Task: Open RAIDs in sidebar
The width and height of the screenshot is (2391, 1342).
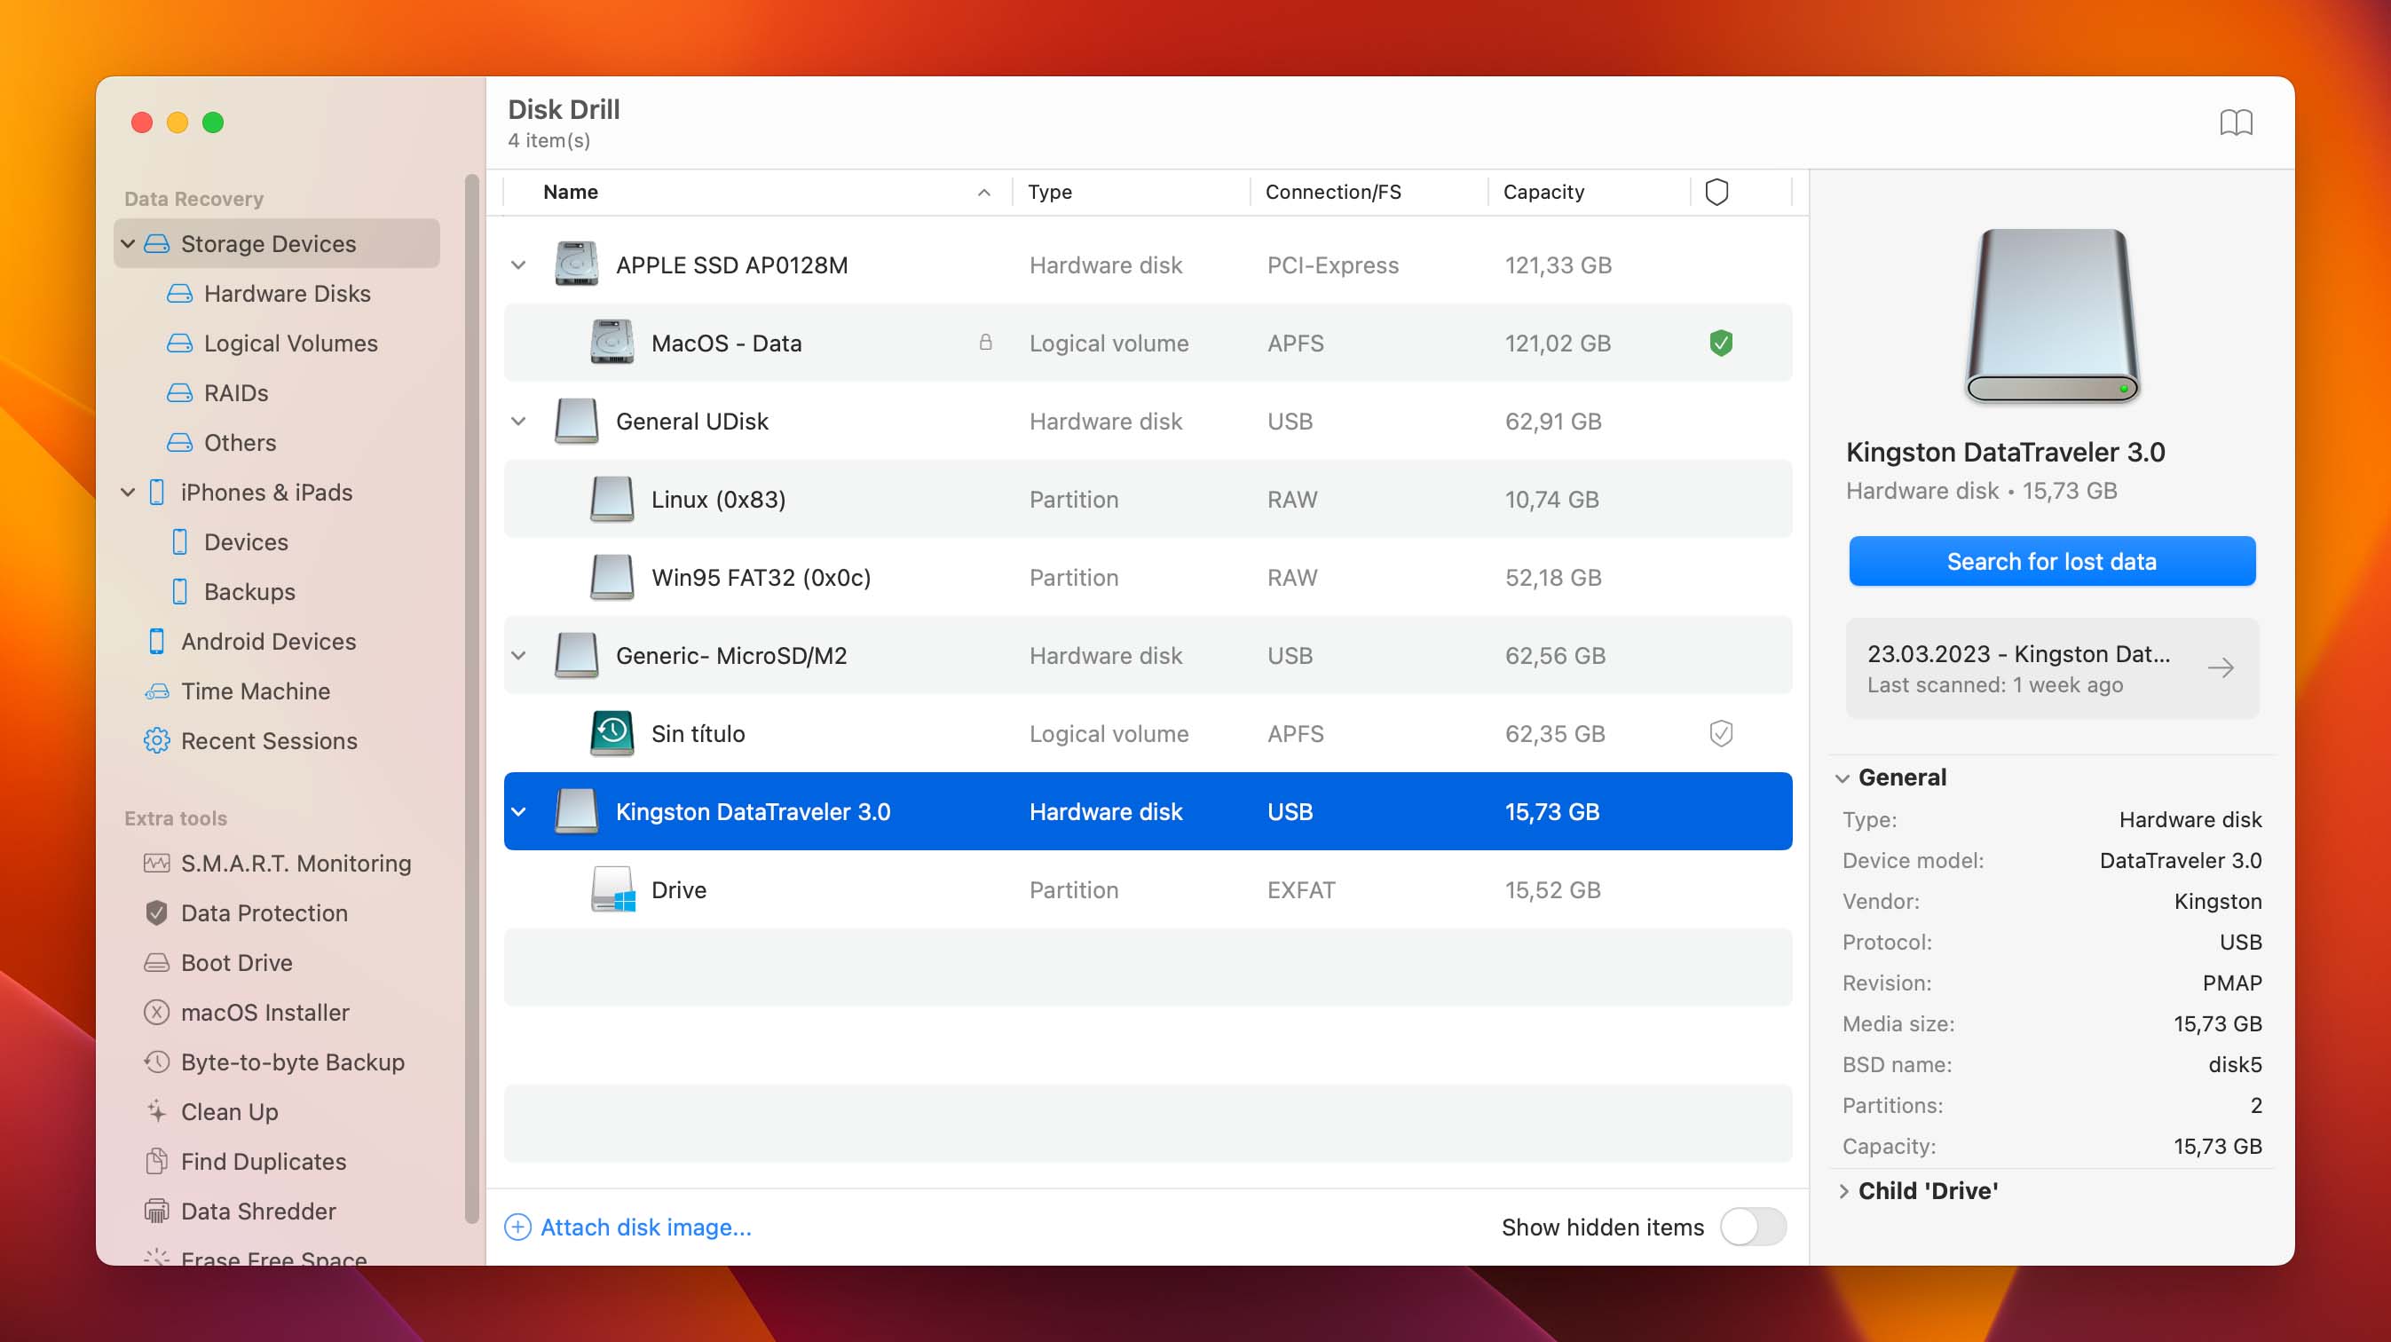Action: click(x=236, y=392)
